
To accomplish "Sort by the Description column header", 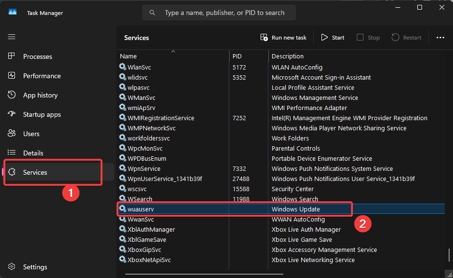I will (288, 56).
